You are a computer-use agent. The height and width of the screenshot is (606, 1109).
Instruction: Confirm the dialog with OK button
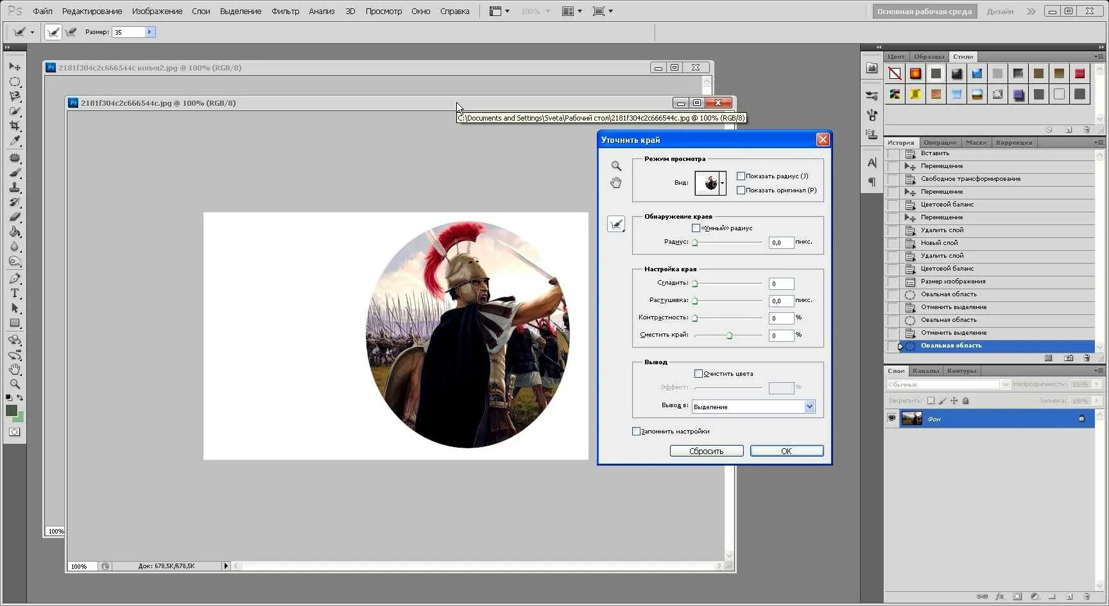click(787, 451)
